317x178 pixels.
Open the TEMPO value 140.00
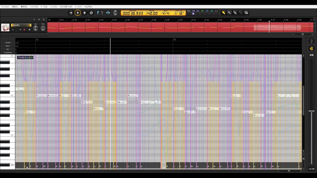(152, 13)
